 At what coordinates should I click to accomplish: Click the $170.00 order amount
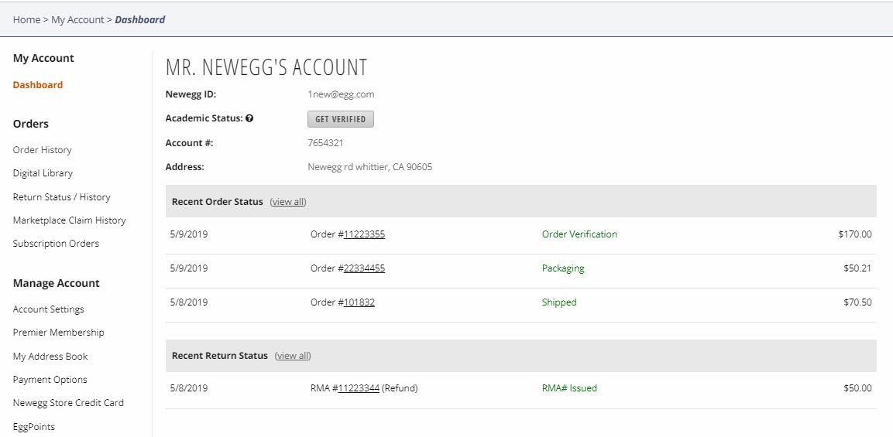coord(855,234)
